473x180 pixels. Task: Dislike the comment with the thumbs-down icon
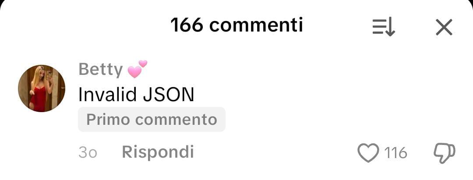tap(445, 153)
